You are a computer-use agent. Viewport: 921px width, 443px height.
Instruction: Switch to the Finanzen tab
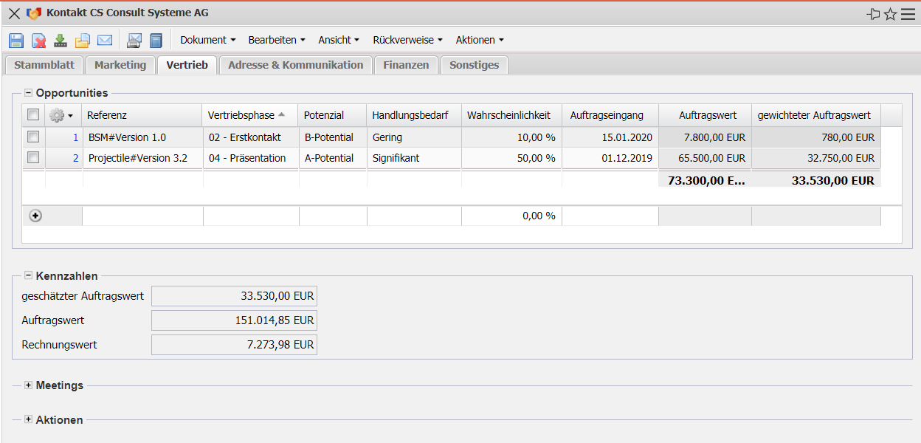click(x=406, y=65)
